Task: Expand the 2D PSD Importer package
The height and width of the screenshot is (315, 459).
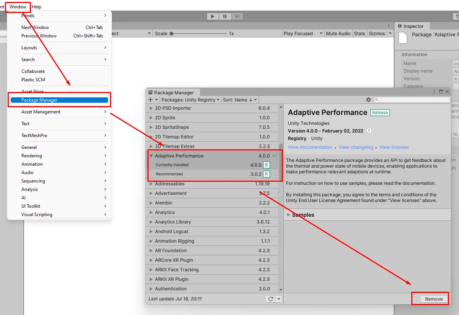Action: [x=151, y=108]
